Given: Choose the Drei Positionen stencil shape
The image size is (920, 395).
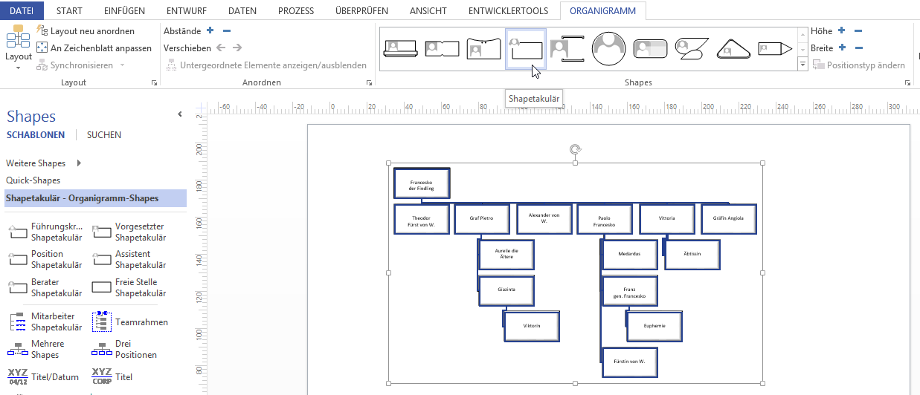Looking at the screenshot, I should 102,350.
